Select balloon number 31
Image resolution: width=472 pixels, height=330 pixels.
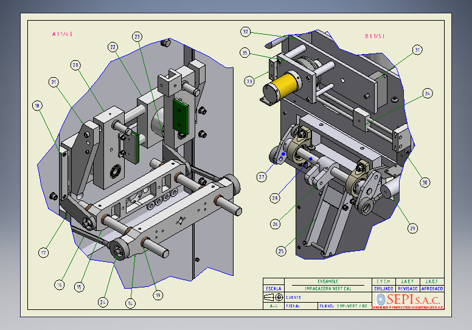pyautogui.click(x=417, y=49)
